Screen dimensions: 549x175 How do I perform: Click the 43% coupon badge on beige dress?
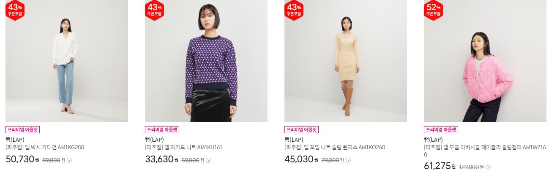coord(294,9)
